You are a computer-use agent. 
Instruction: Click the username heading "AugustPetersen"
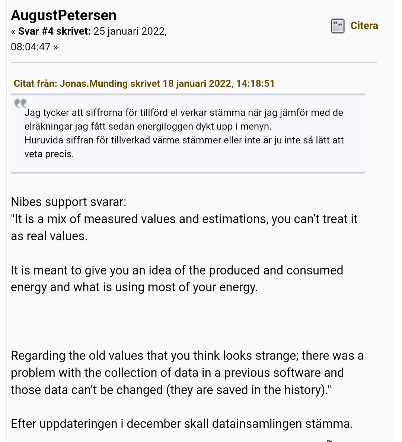pos(63,16)
